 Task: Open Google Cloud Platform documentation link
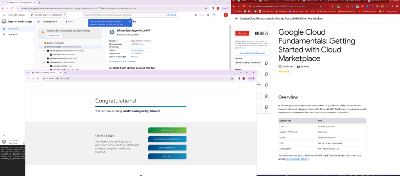coord(297,159)
